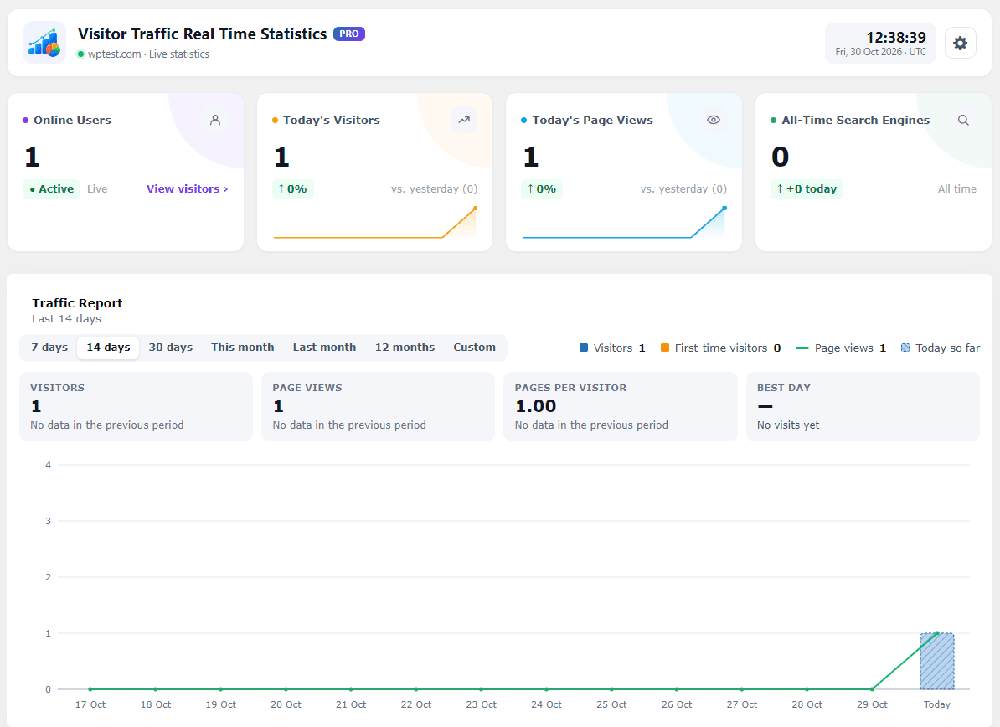Click the PRO badge beside the title
Viewport: 1000px width, 727px height.
click(349, 34)
